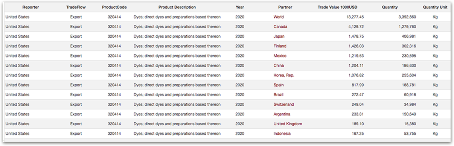
Task: Open the Switzerland partner link
Action: click(x=284, y=104)
